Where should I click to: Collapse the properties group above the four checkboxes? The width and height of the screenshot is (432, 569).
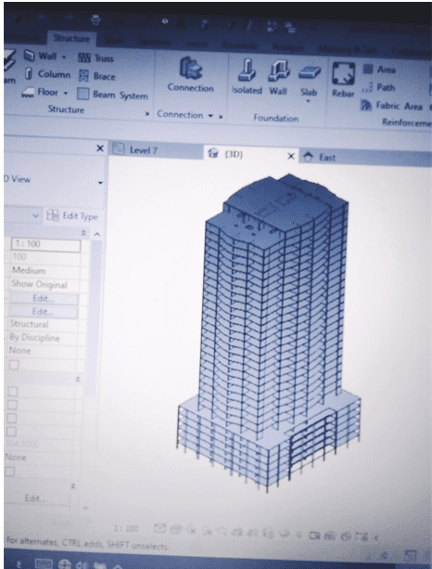click(78, 379)
